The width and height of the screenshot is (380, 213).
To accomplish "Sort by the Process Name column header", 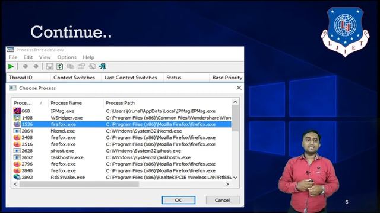I will [75, 103].
